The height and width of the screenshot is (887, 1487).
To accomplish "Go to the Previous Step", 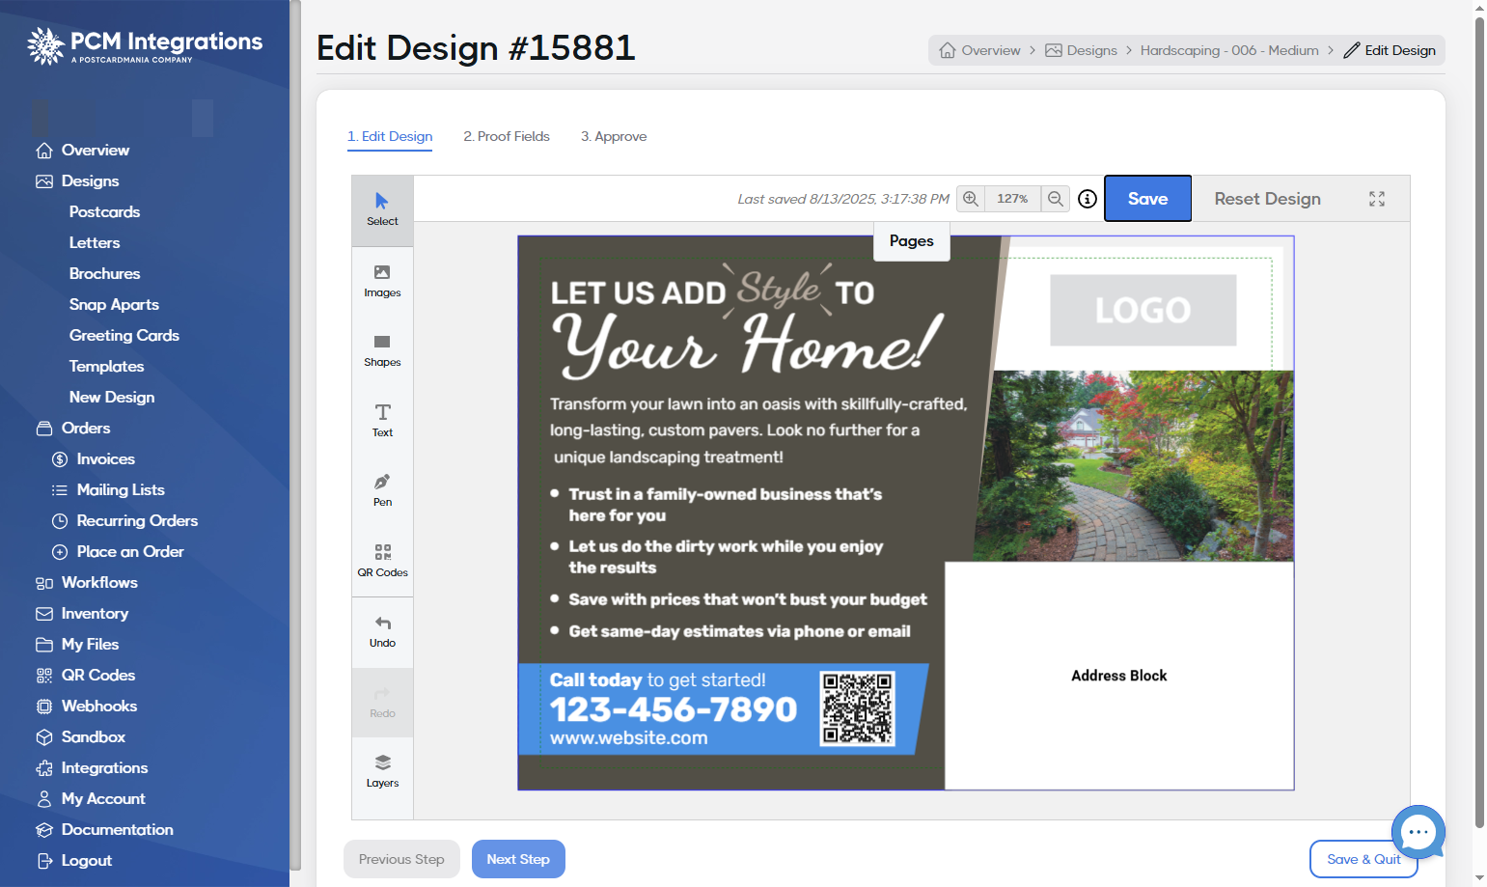I will pyautogui.click(x=401, y=859).
